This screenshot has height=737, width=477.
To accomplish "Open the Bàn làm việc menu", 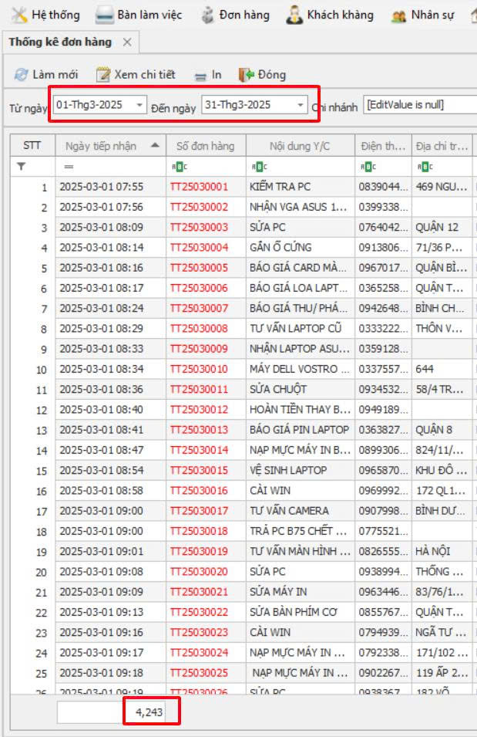I will tap(141, 15).
